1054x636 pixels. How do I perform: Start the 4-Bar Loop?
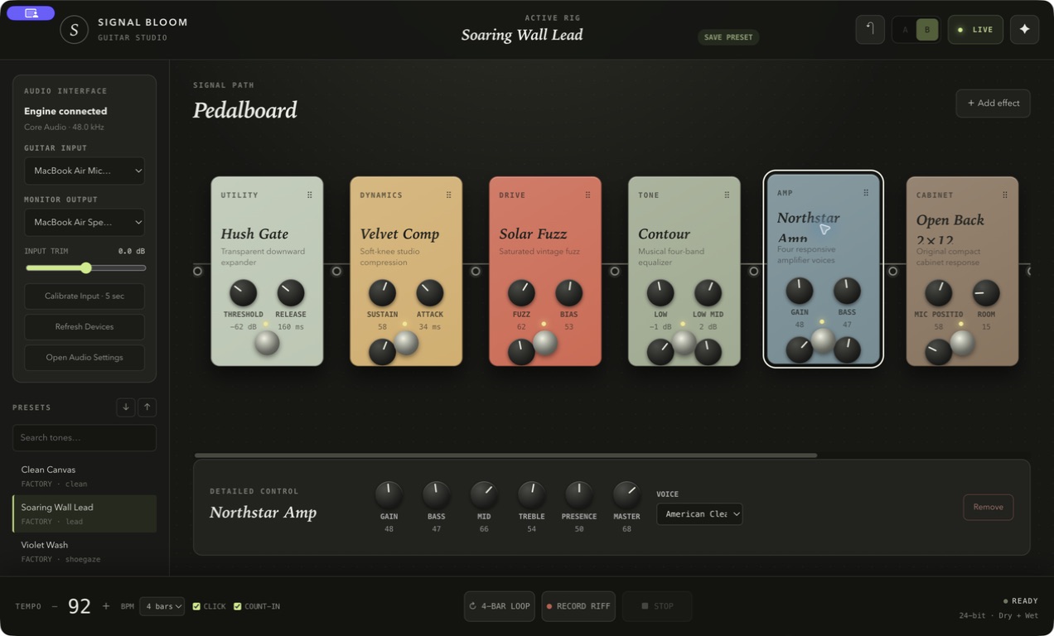(500, 606)
